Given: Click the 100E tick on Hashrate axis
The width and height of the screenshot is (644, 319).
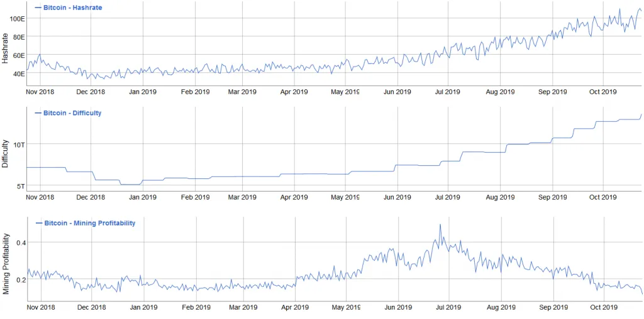Looking at the screenshot, I should point(18,19).
